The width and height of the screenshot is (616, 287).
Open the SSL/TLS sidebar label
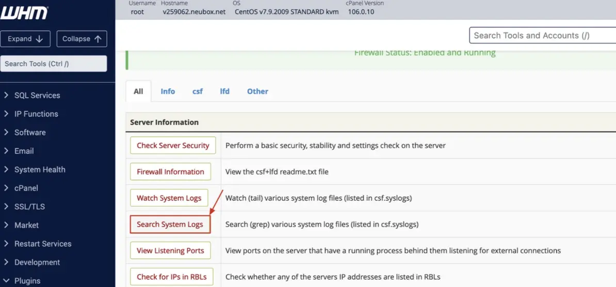point(29,206)
